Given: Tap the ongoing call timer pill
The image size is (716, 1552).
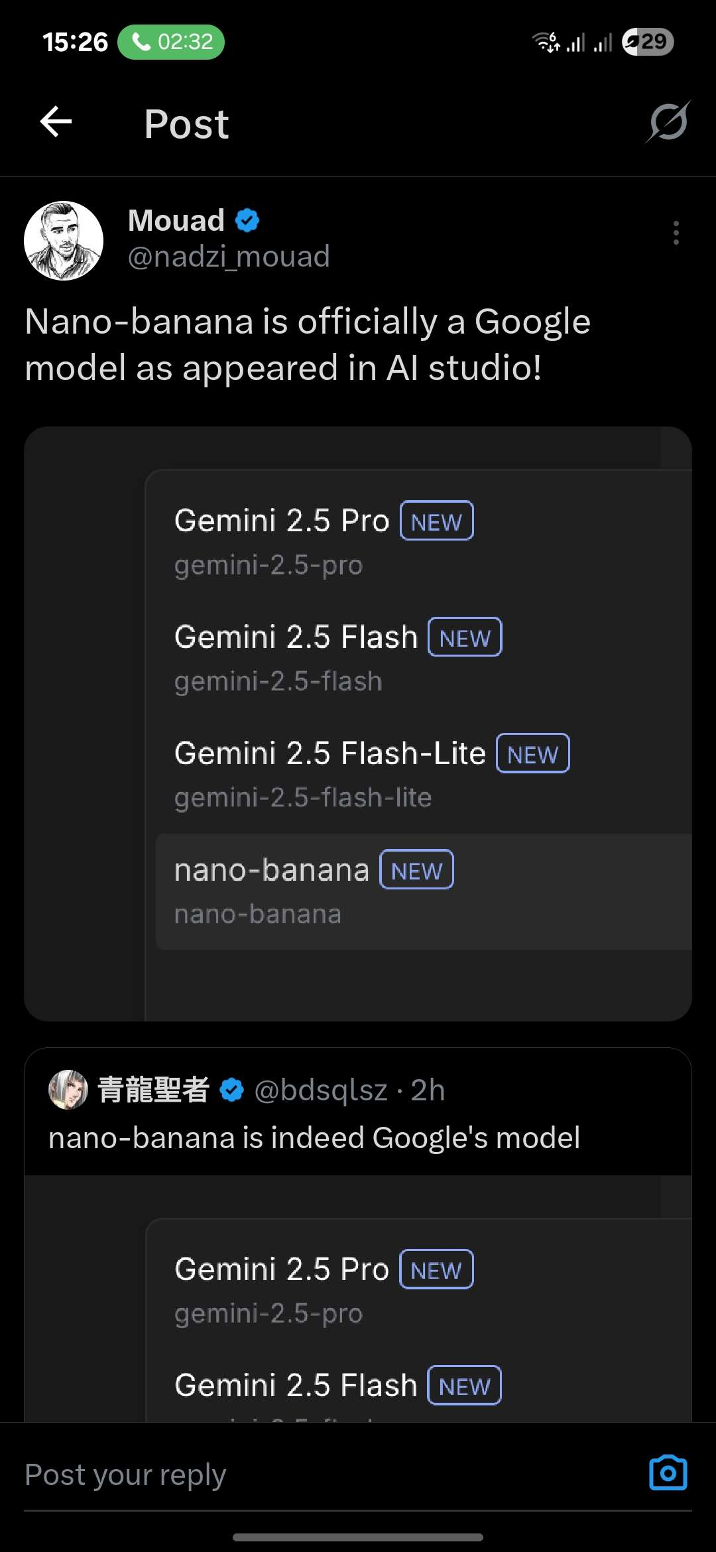Looking at the screenshot, I should [x=171, y=42].
